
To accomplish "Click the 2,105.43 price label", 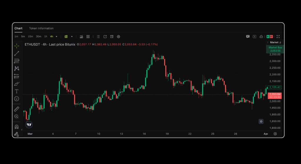I will coord(275,87).
